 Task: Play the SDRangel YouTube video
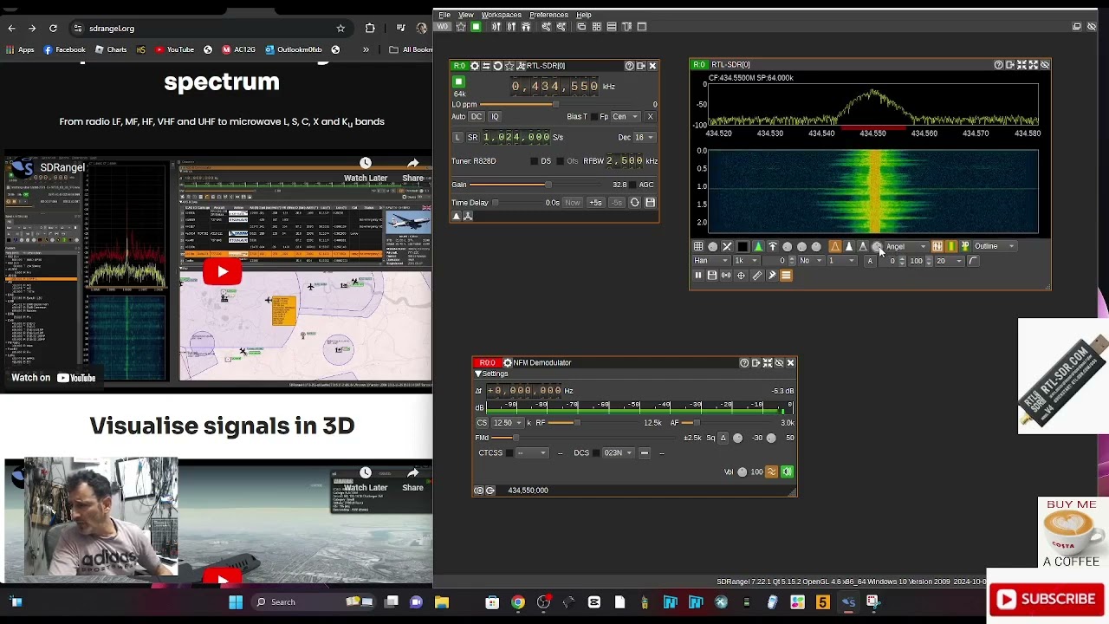(222, 272)
